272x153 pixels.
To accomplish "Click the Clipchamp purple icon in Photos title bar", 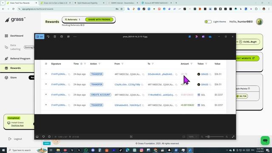I will [203, 37].
